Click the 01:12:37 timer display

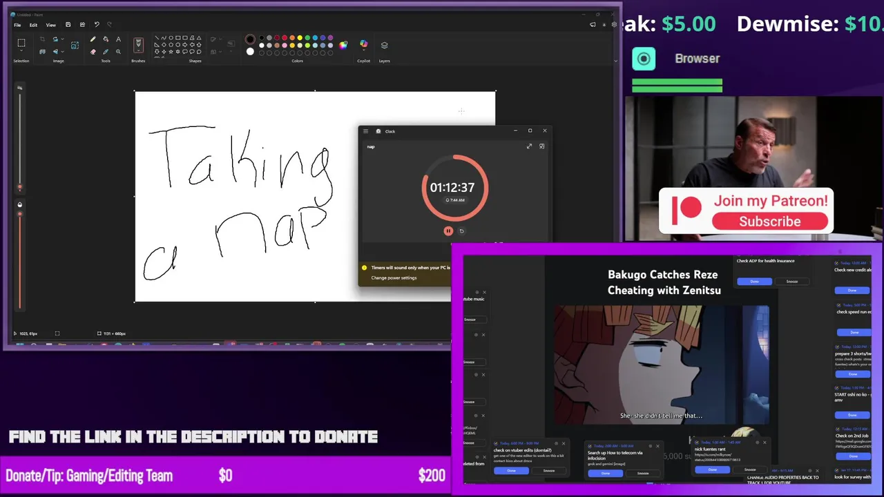[452, 188]
